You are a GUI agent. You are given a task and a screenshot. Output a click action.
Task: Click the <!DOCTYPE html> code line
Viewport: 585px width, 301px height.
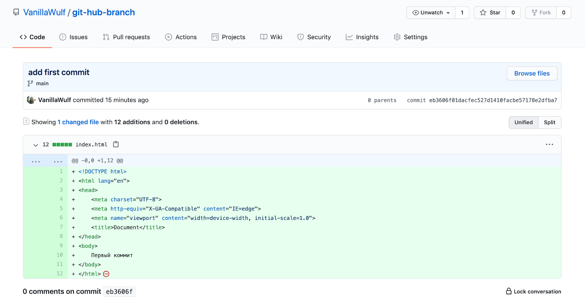[x=102, y=172]
